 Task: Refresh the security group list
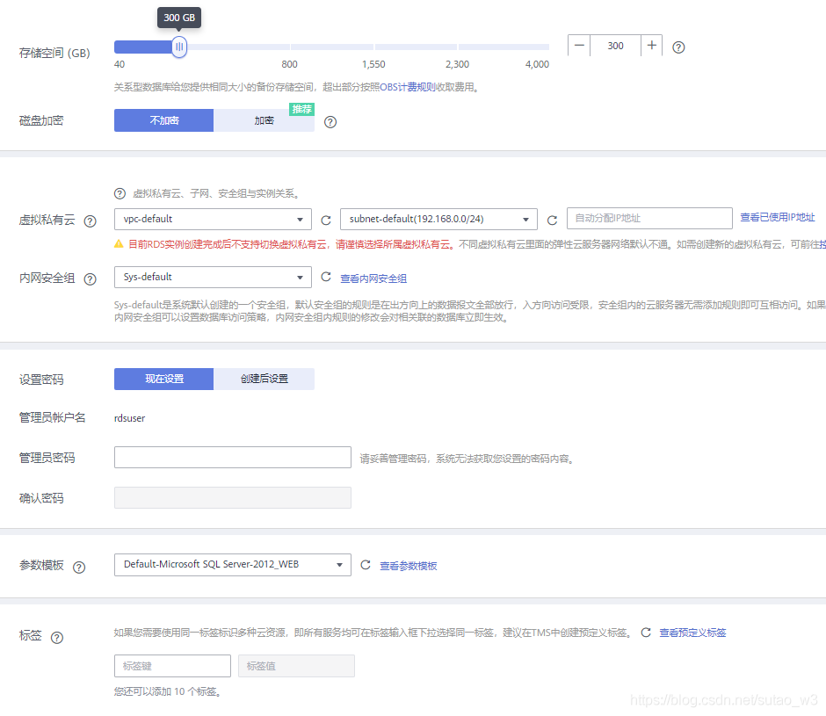(326, 277)
